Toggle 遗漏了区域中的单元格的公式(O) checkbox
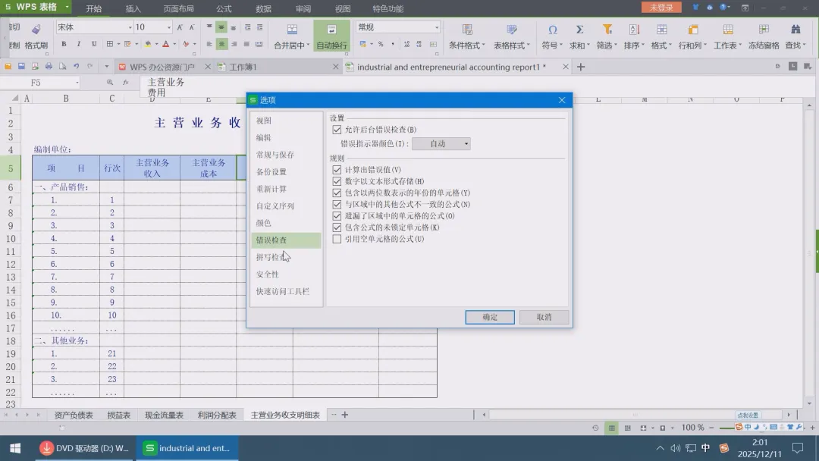Image resolution: width=819 pixels, height=461 pixels. point(337,215)
